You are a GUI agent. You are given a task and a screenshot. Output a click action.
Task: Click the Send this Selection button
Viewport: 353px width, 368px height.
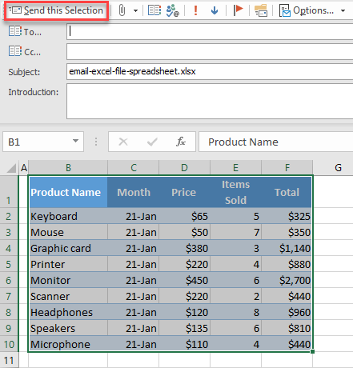56,10
